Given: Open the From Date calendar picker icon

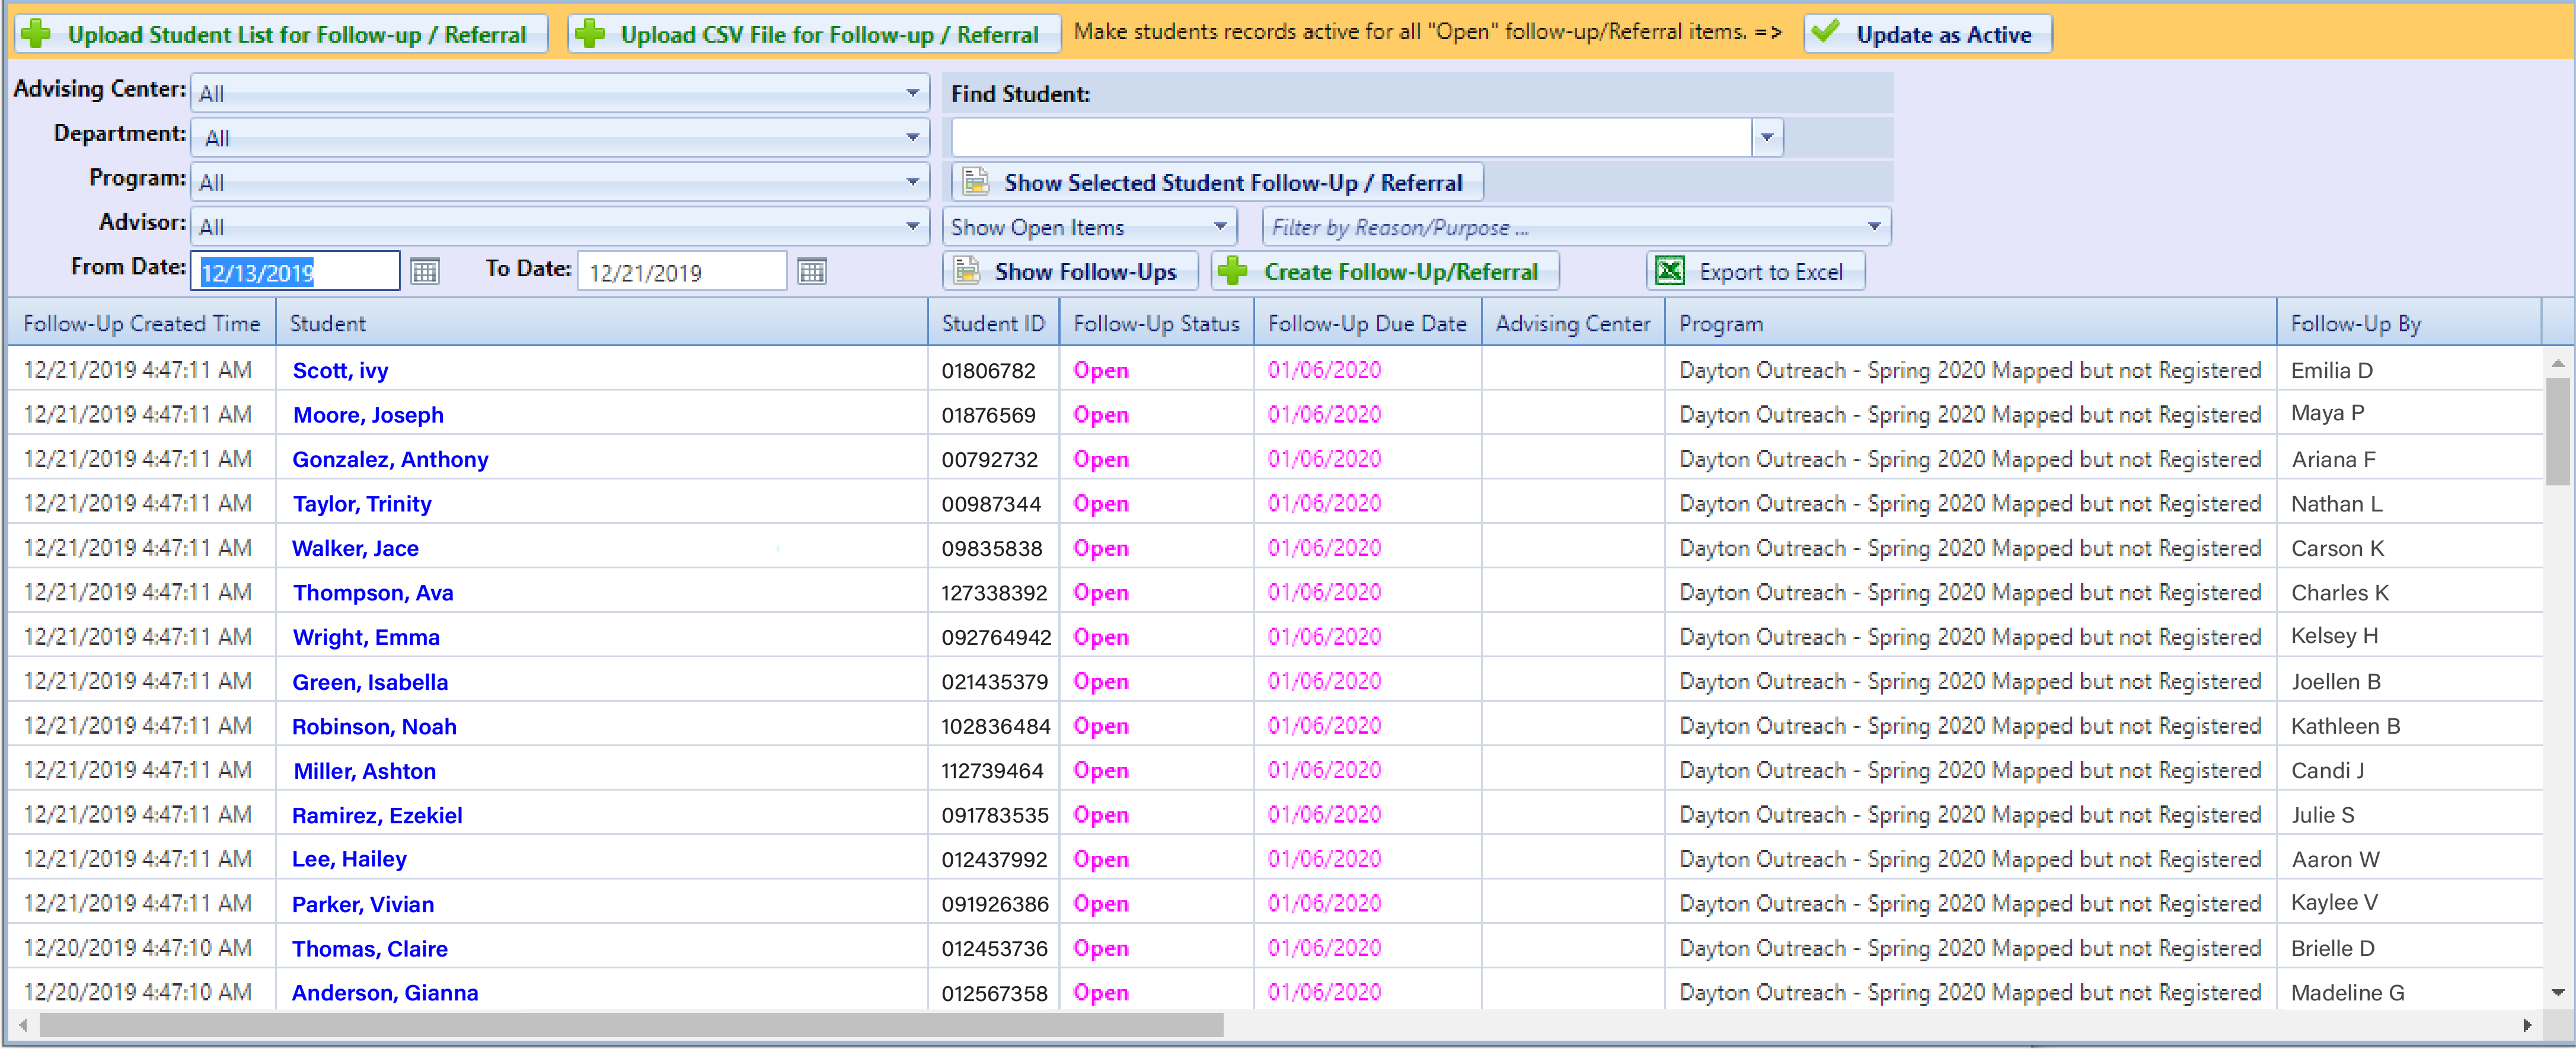Looking at the screenshot, I should tap(425, 272).
